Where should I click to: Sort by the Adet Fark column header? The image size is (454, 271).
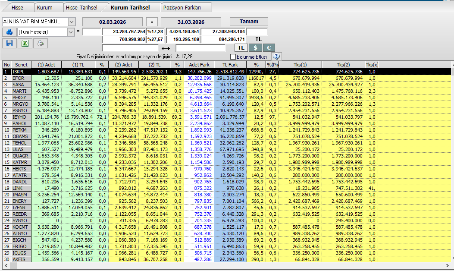click(199, 65)
